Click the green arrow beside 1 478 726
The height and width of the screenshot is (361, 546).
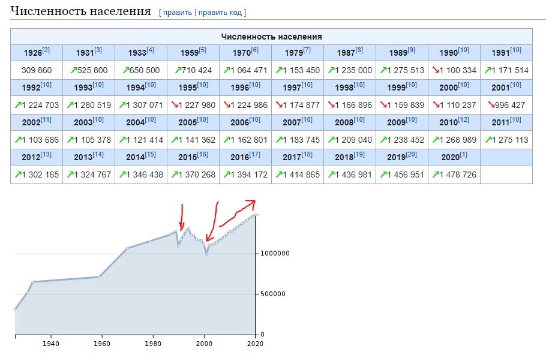point(435,175)
